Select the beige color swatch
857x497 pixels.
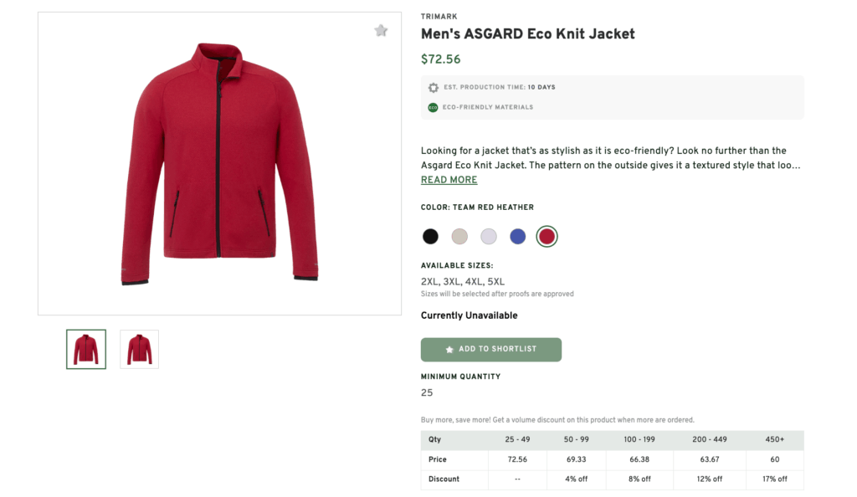pos(459,236)
